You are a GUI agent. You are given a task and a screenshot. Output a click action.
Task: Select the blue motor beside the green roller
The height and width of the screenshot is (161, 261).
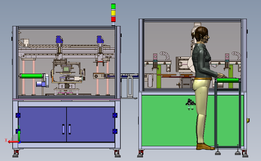(41, 84)
